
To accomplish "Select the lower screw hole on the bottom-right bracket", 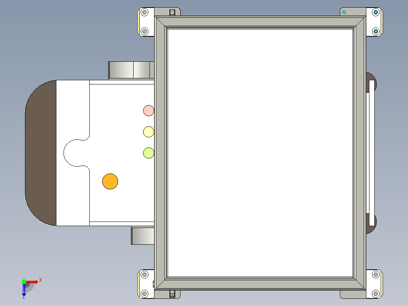I will (x=376, y=294).
